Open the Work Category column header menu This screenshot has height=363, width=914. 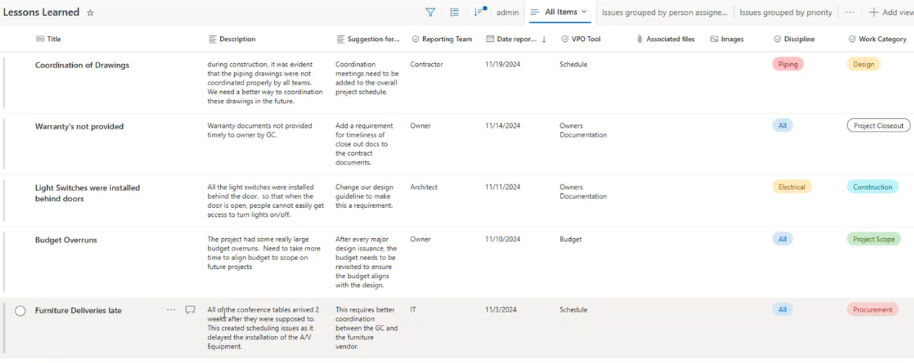[882, 39]
